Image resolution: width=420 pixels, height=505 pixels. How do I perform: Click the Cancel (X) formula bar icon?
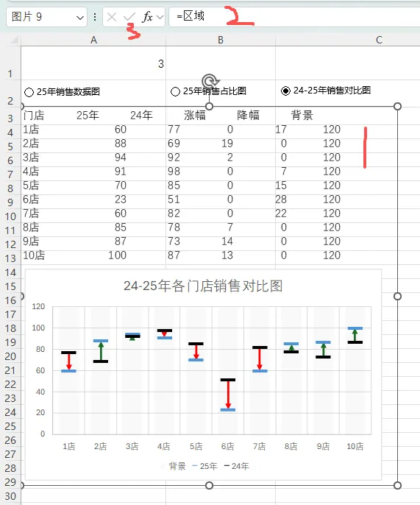point(112,17)
